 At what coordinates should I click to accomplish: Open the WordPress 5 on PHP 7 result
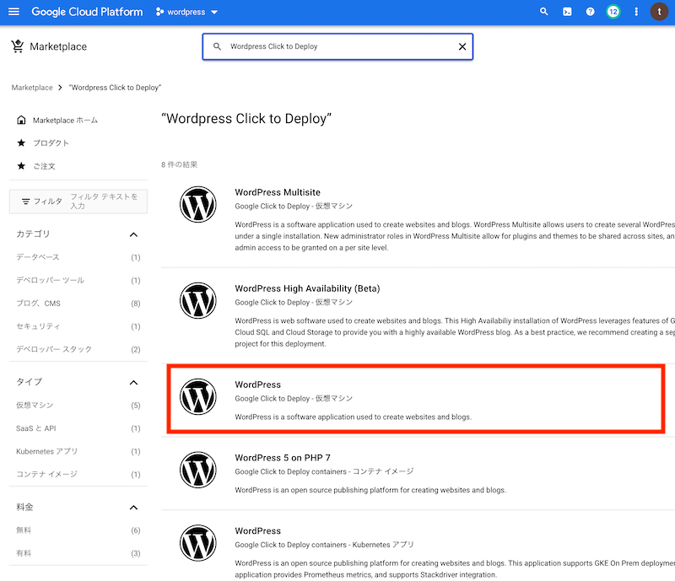pos(283,458)
